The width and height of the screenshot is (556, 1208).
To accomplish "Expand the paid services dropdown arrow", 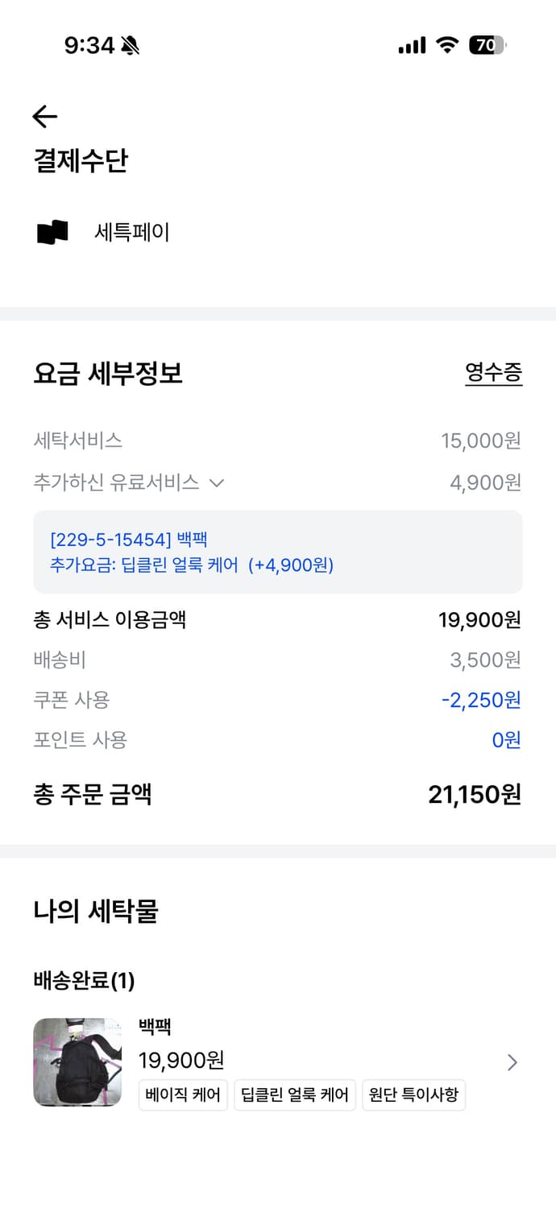I will coord(216,482).
